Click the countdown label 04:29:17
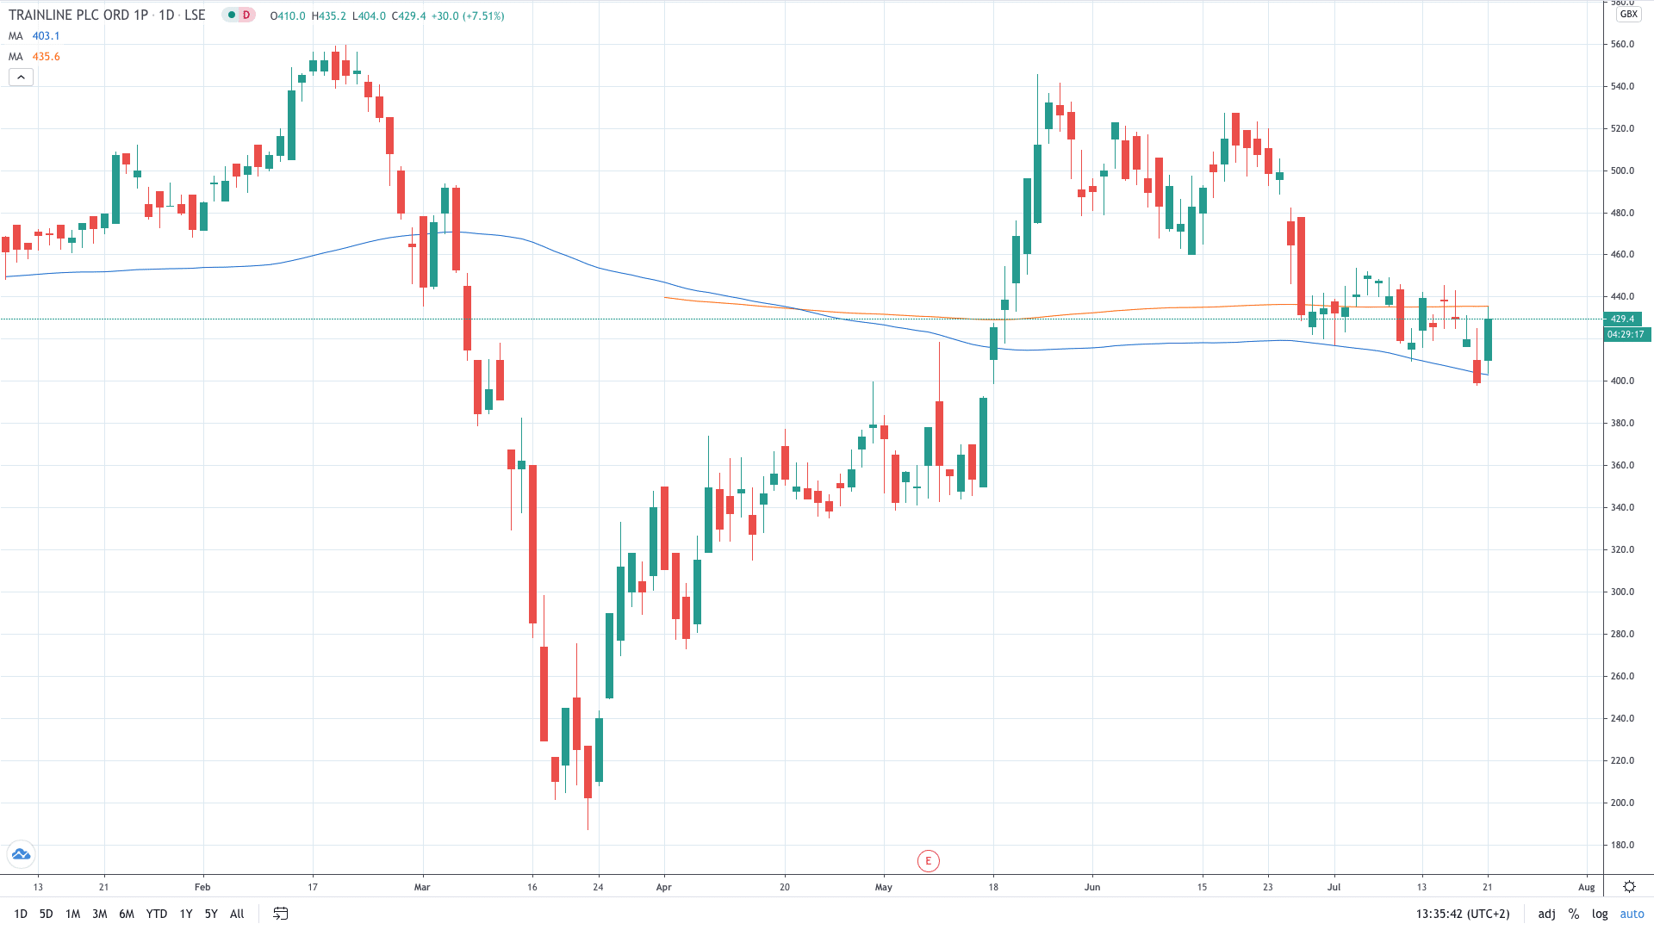 (x=1626, y=334)
